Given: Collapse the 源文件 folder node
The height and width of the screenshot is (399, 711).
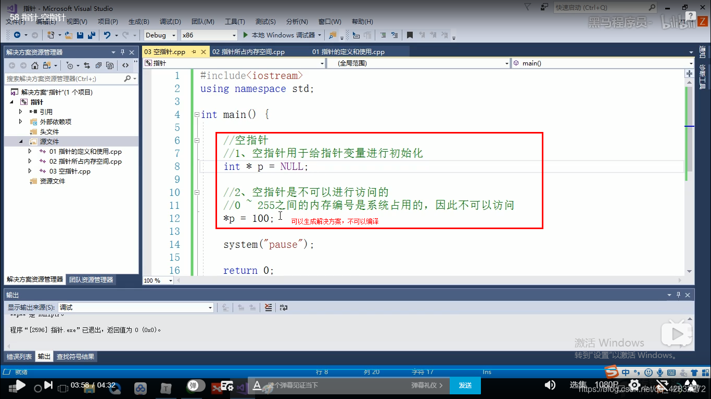Looking at the screenshot, I should (21, 141).
